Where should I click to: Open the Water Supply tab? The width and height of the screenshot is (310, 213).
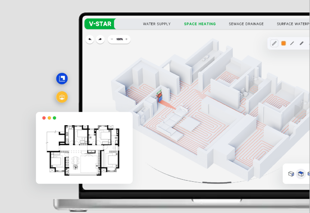[x=157, y=24]
